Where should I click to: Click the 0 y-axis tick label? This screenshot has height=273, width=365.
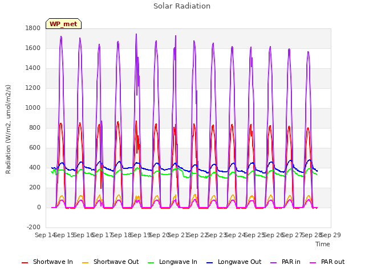click(x=39, y=207)
